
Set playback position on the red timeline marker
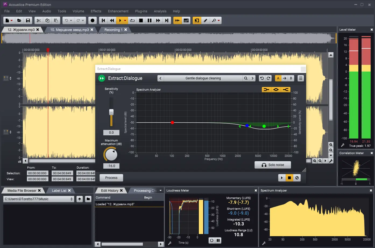[x=48, y=50]
